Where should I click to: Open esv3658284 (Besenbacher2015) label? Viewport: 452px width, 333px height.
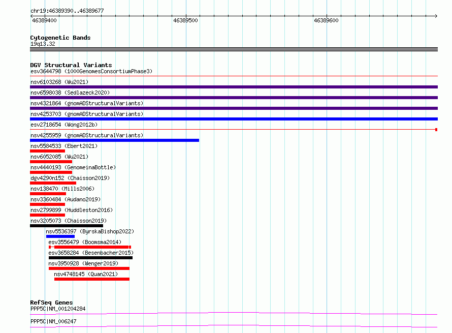[x=91, y=253]
